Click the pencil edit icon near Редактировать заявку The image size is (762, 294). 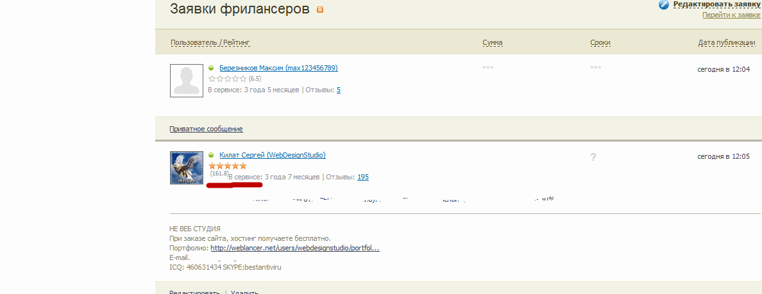coord(664,4)
